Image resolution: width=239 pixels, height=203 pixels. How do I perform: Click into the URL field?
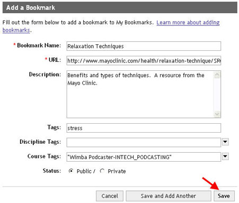[x=144, y=61]
